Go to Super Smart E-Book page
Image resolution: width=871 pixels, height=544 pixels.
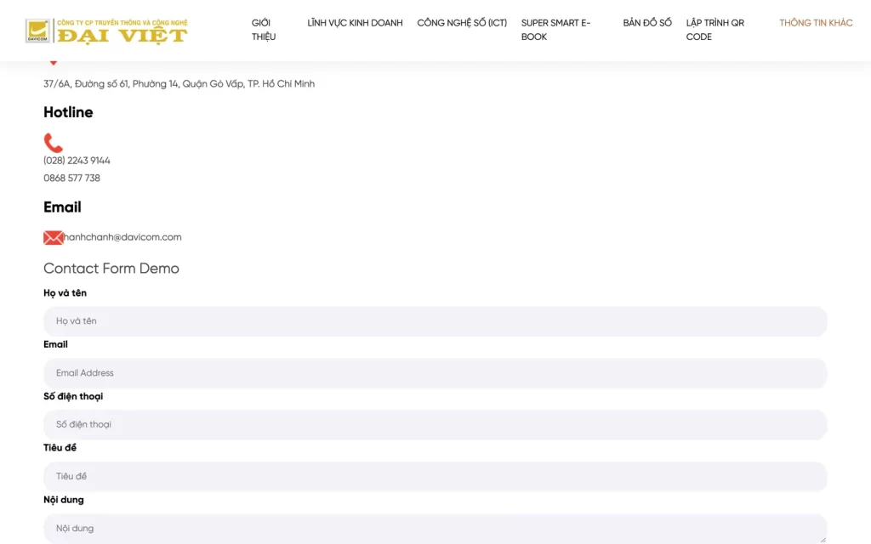point(555,30)
